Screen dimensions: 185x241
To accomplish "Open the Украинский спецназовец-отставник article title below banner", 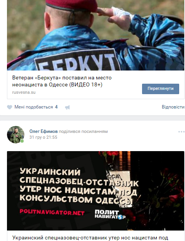I will [x=90, y=238].
